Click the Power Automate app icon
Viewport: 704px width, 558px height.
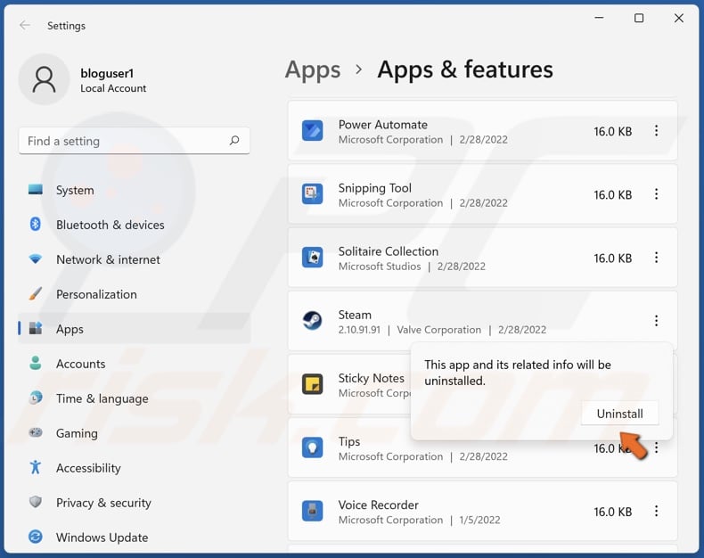(312, 131)
